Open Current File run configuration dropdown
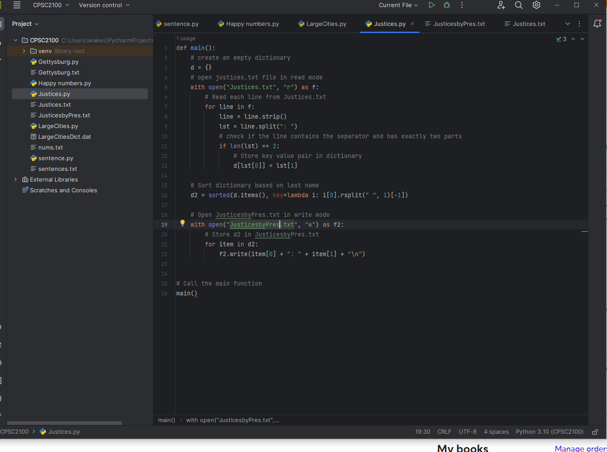Viewport: 607px width, 452px height. (x=398, y=5)
